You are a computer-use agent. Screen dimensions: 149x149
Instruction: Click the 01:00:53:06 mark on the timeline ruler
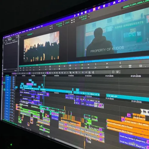88,76
